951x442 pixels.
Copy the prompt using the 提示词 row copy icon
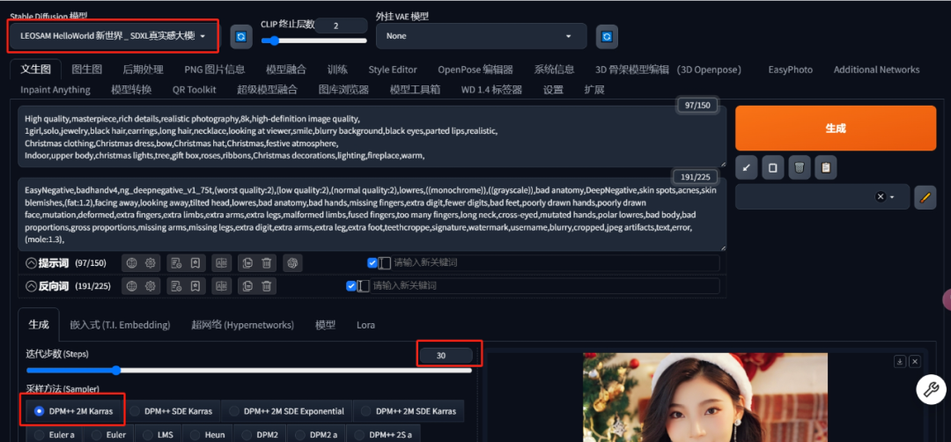247,263
